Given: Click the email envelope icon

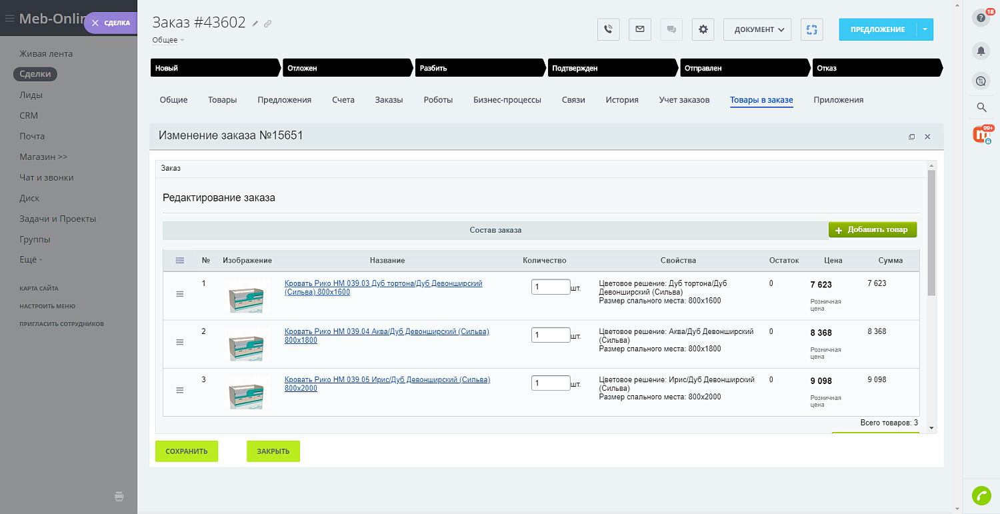Looking at the screenshot, I should [x=639, y=29].
